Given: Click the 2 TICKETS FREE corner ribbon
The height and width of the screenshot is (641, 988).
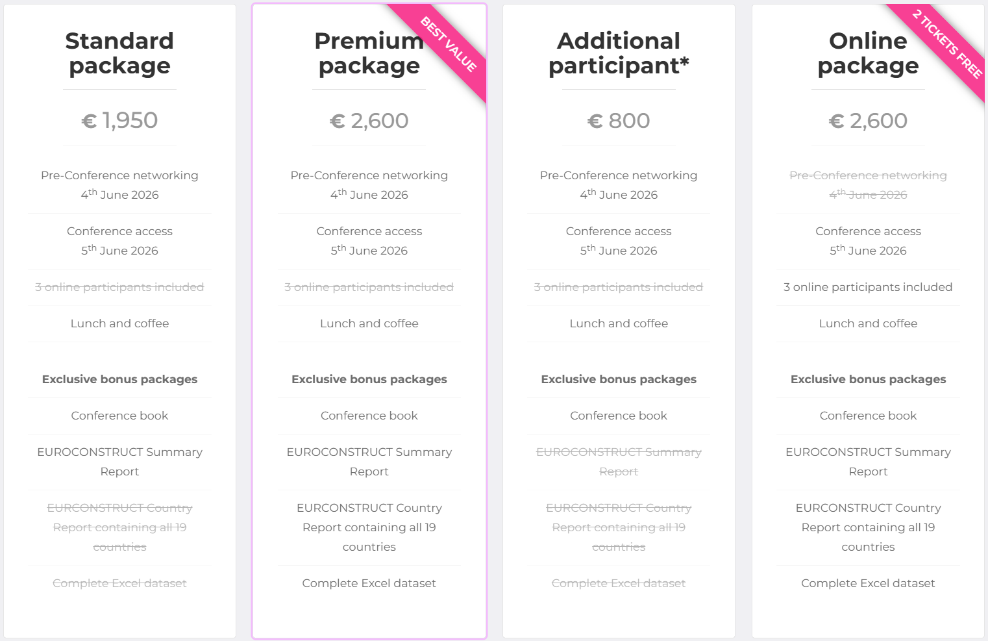Looking at the screenshot, I should coord(947,44).
